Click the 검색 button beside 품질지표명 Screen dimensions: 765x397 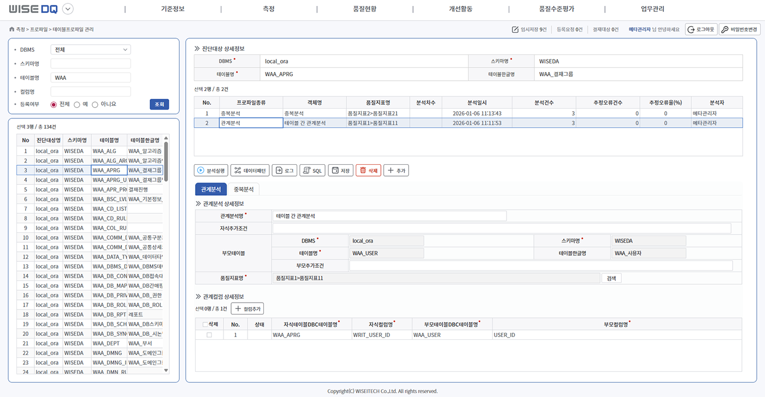(611, 278)
